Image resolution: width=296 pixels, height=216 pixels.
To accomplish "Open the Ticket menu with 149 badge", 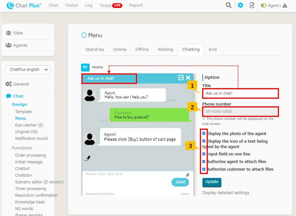I will click(111, 5).
